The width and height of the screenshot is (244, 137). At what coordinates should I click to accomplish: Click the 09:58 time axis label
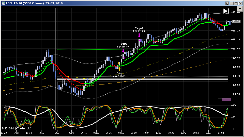(x=134, y=133)
